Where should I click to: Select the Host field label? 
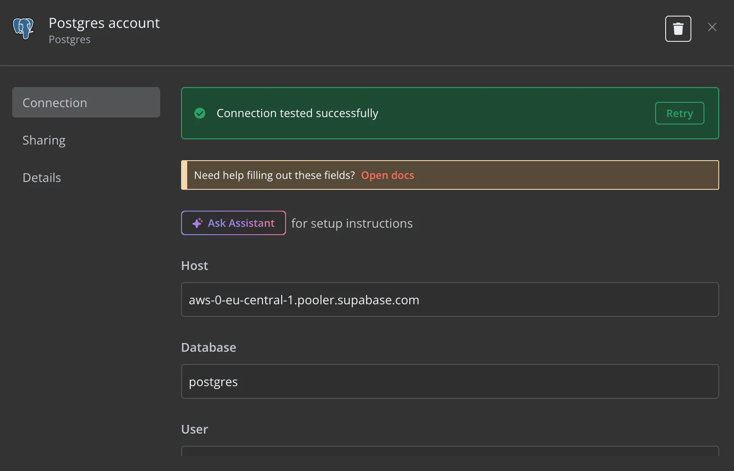195,266
